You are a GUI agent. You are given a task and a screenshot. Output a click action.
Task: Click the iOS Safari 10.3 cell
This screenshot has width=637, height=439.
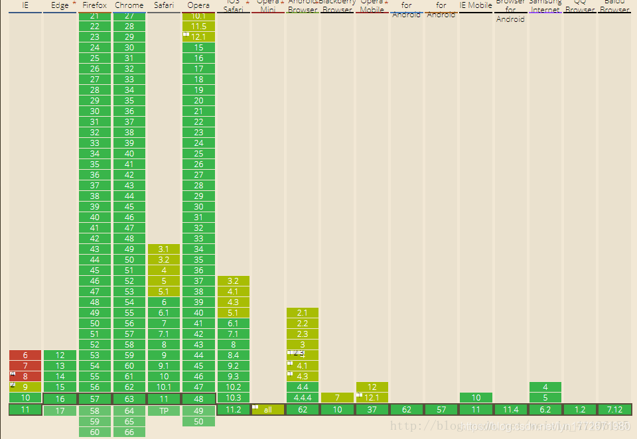[x=233, y=398]
